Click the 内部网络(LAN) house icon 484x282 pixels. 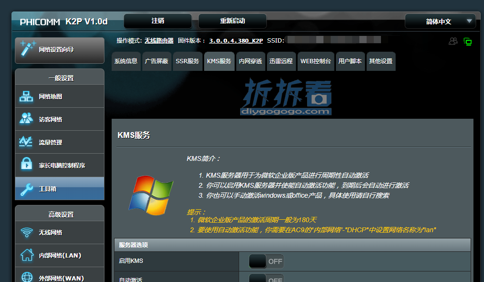(27, 255)
